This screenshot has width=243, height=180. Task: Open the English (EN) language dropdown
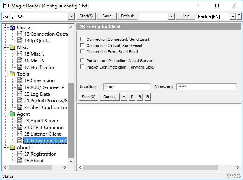(x=233, y=16)
